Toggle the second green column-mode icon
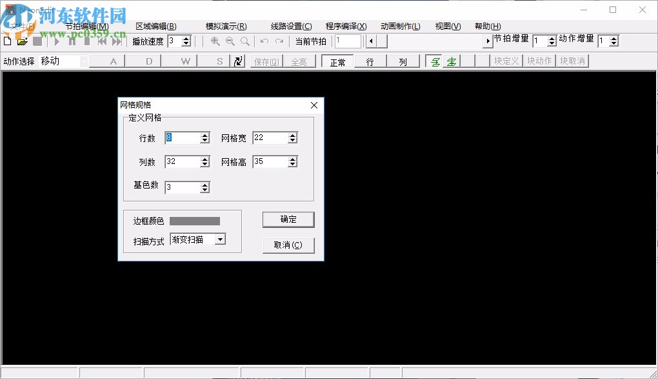The width and height of the screenshot is (658, 379). tap(451, 61)
